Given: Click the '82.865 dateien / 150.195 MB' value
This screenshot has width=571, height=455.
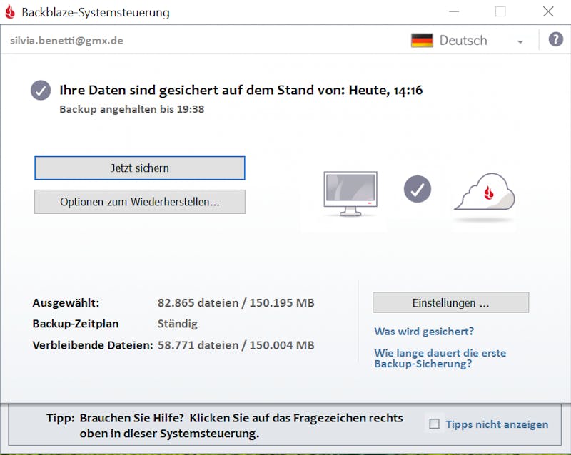Looking at the screenshot, I should 236,302.
